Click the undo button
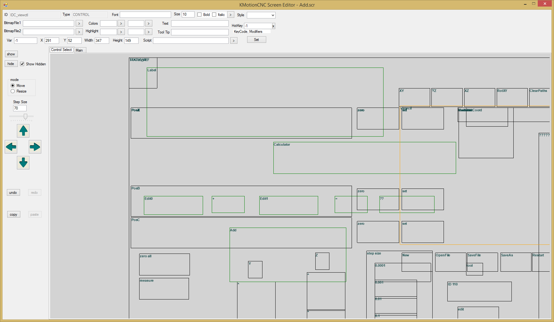Image resolution: width=554 pixels, height=322 pixels. point(13,193)
